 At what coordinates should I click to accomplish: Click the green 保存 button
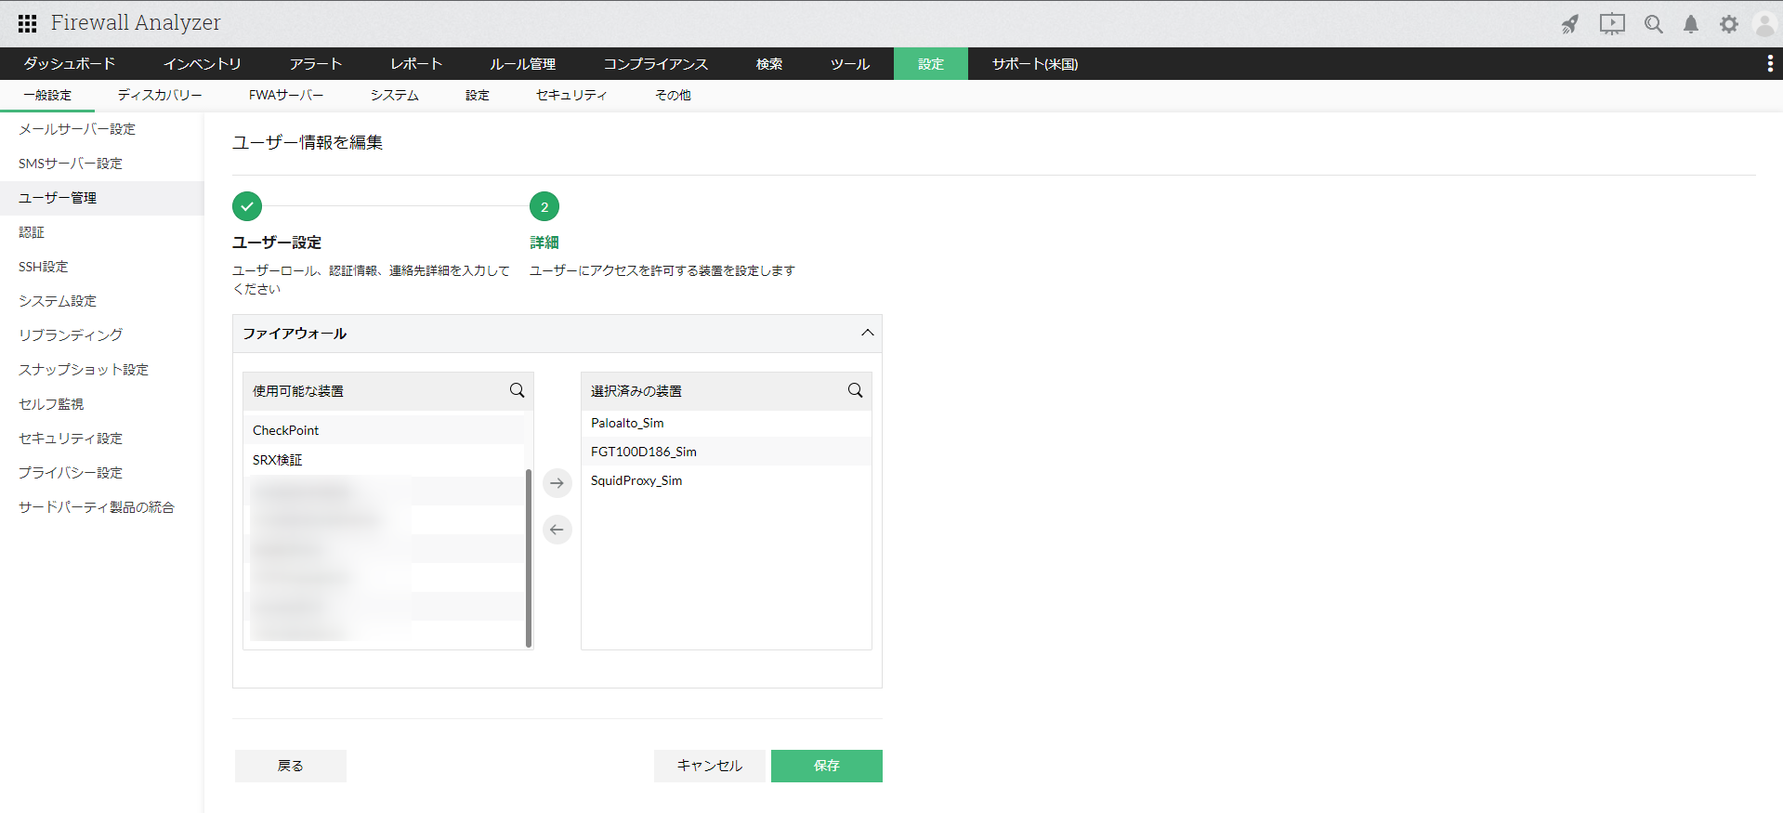[x=827, y=766]
